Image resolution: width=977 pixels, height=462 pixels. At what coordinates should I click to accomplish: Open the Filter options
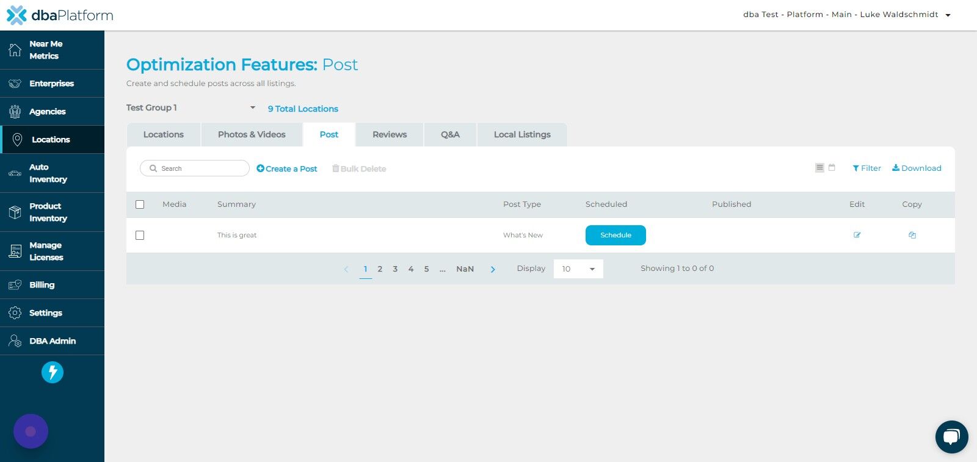(867, 168)
